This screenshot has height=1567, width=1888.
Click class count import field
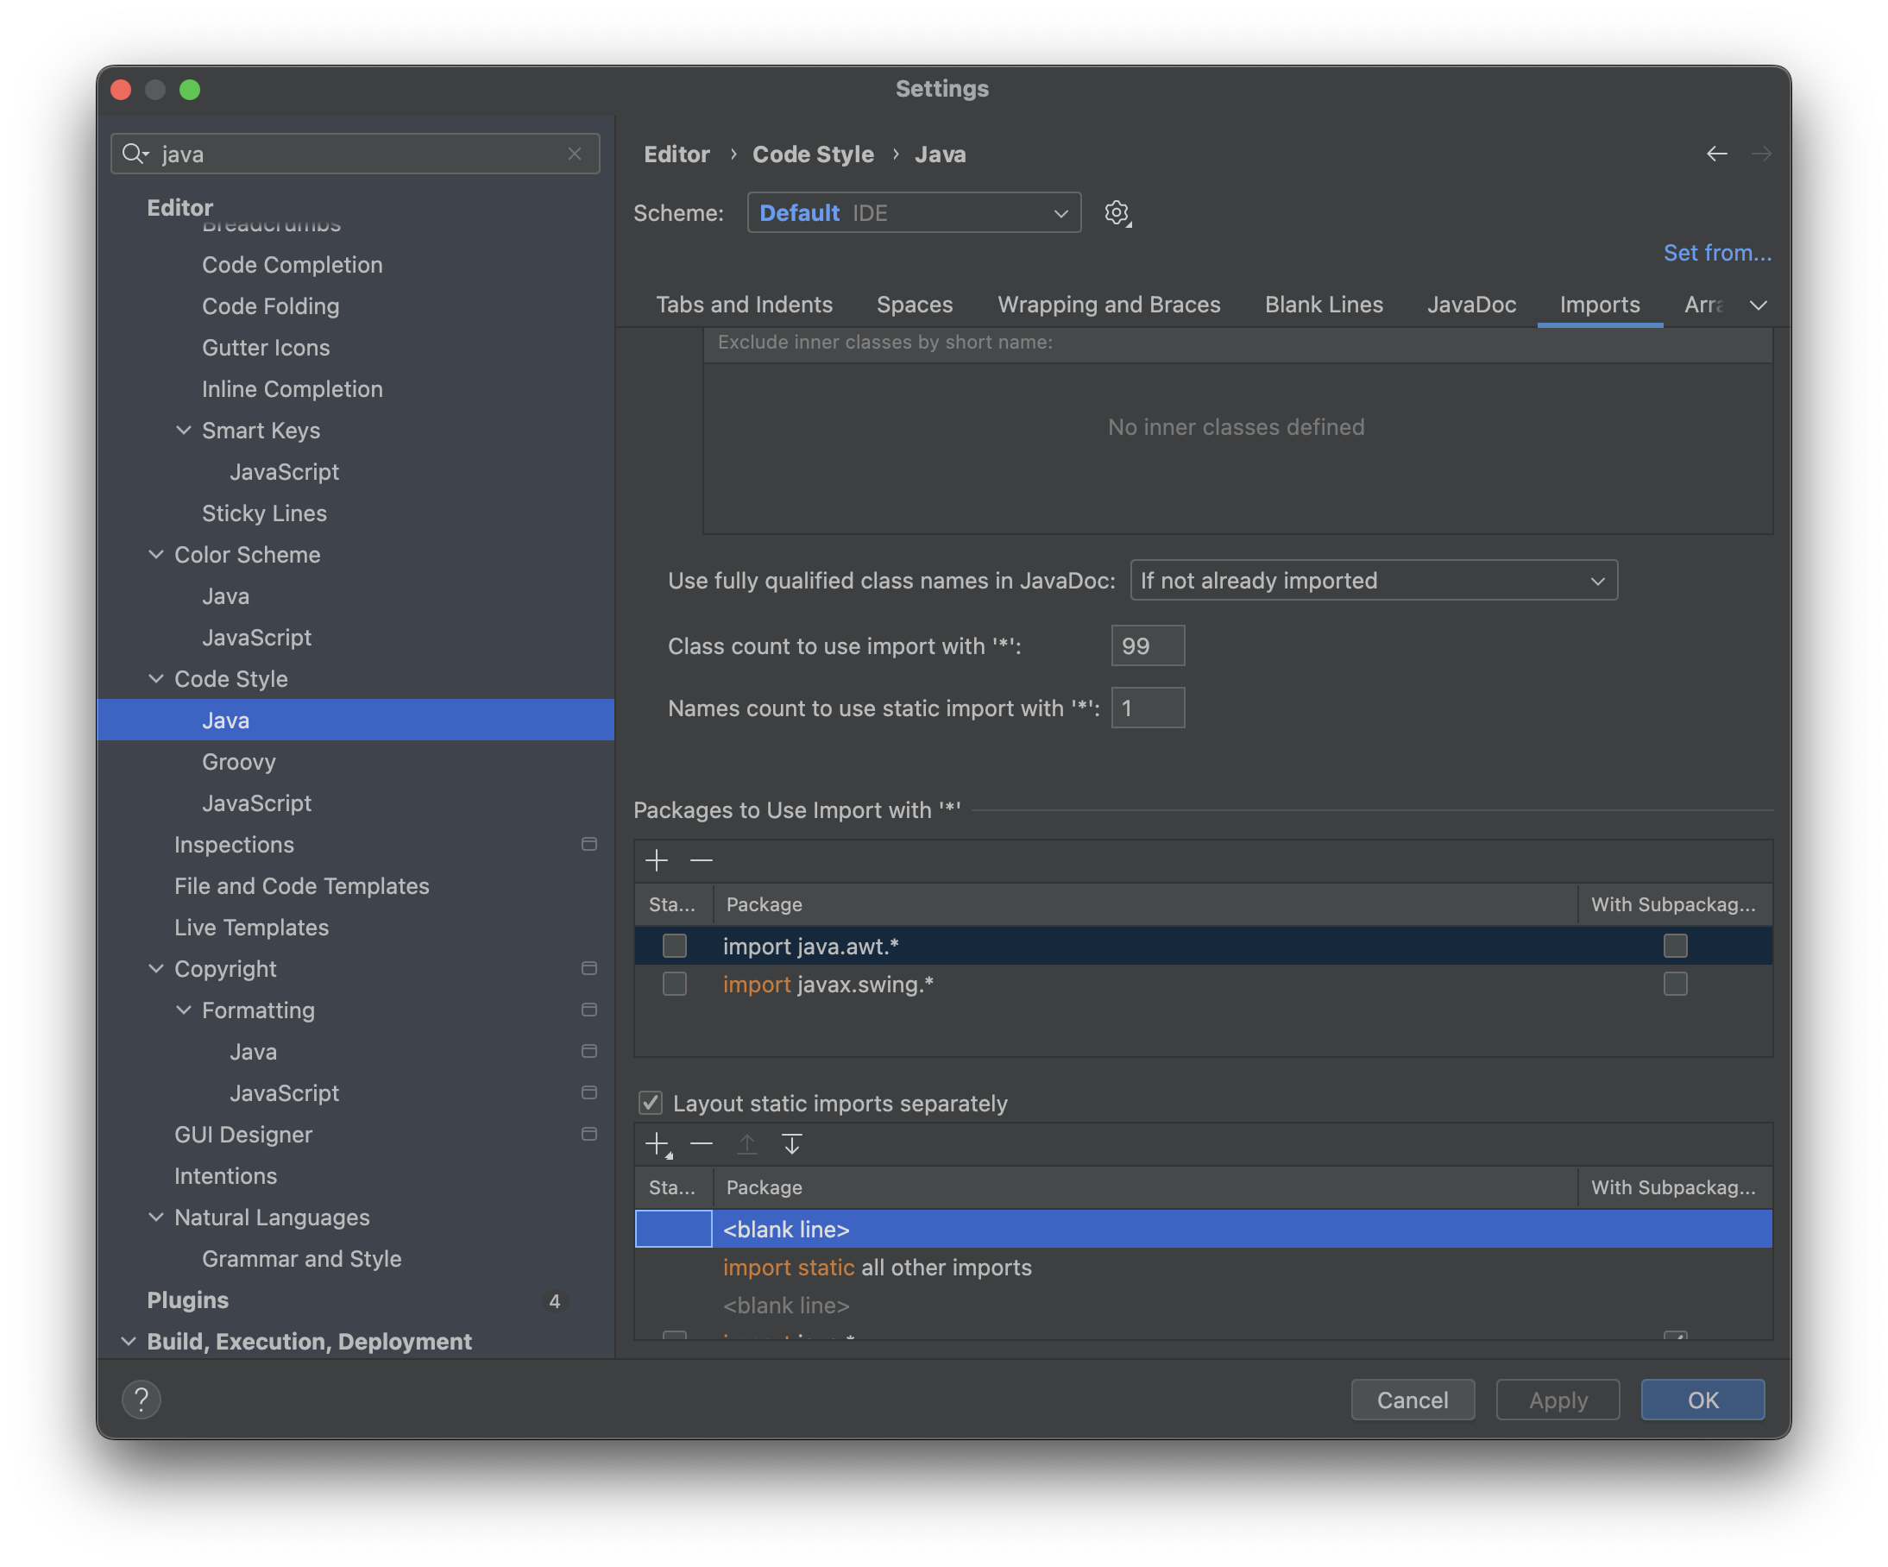(x=1147, y=645)
